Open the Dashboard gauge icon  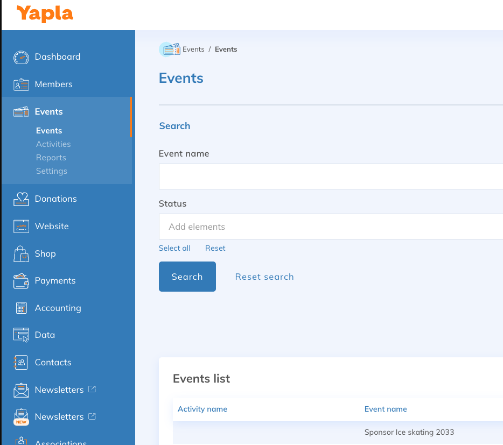pos(21,58)
